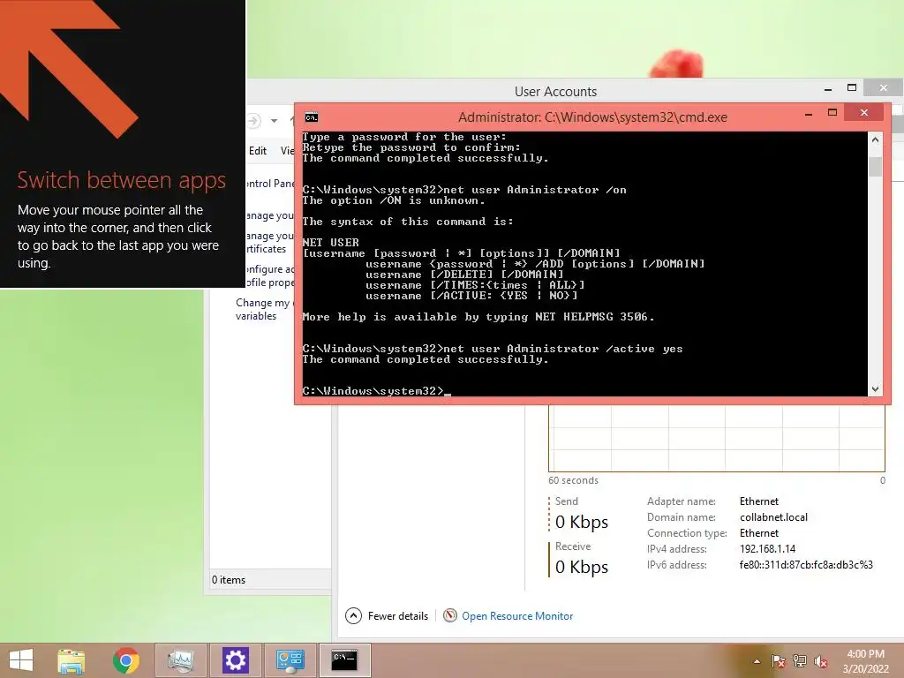
Task: Click the Ethernet adapter name value
Action: point(758,501)
